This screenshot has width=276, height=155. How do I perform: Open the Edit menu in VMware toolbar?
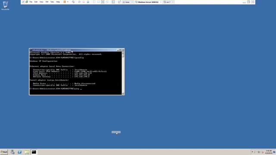[36, 2]
